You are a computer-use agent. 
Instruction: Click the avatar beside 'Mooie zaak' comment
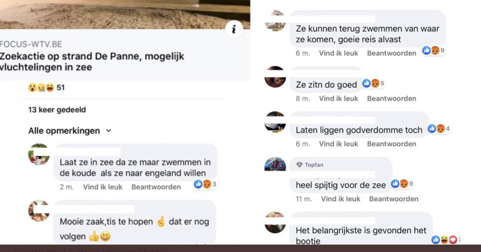(39, 211)
